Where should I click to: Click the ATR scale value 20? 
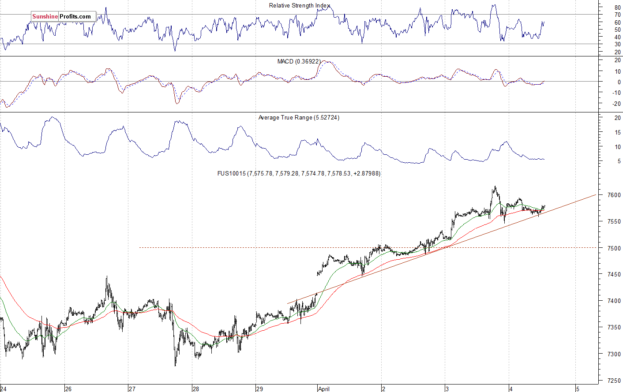(x=617, y=118)
